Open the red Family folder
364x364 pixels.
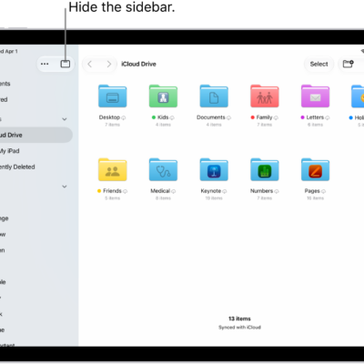pos(265,96)
